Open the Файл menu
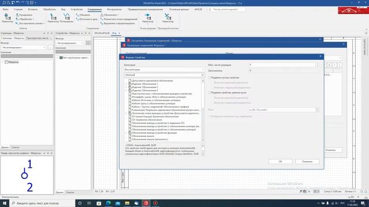 click(5, 9)
